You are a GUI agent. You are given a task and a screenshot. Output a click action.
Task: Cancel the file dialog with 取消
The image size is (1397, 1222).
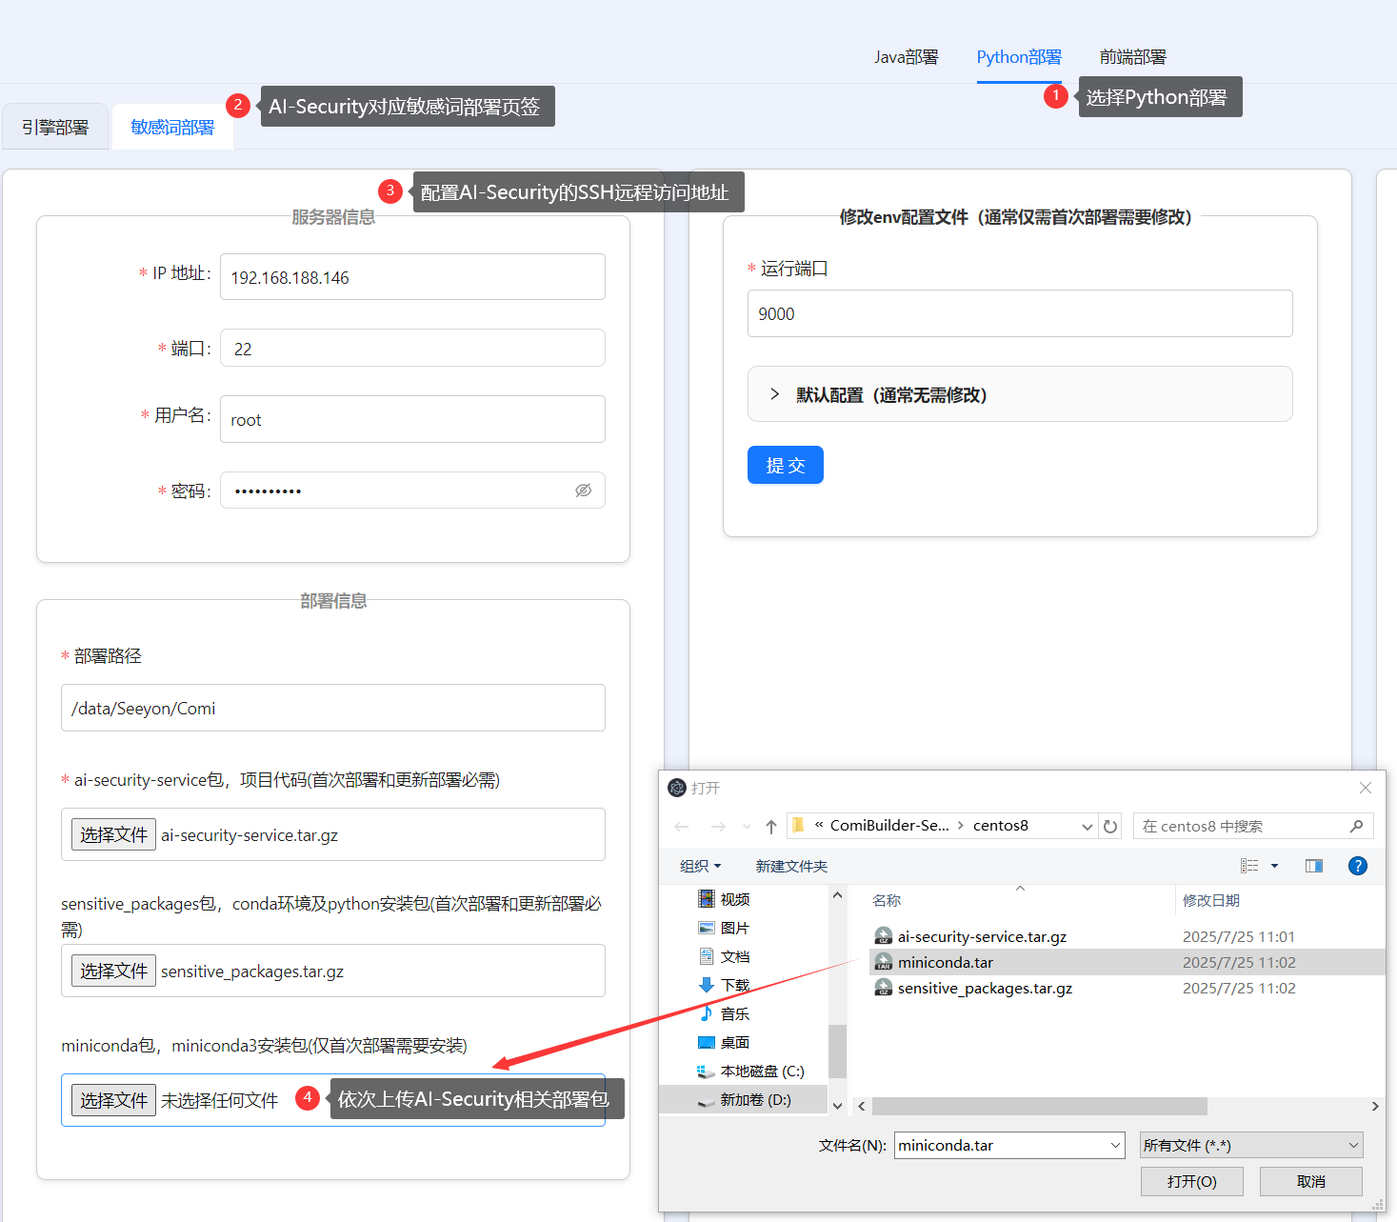click(x=1311, y=1181)
